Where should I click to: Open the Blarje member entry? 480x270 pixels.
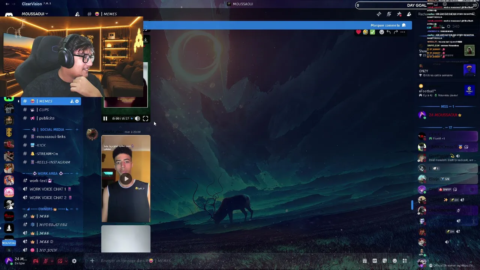coord(447,179)
